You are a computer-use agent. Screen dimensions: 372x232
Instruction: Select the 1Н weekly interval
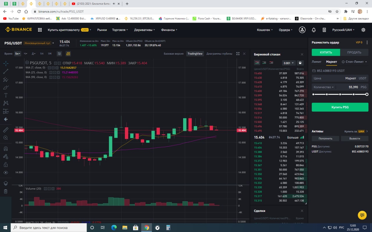point(42,54)
